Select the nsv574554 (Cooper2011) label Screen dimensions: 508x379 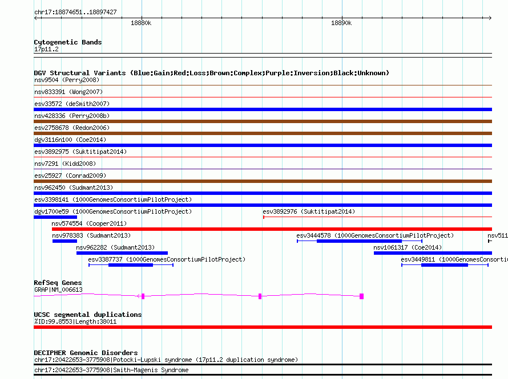[89, 223]
